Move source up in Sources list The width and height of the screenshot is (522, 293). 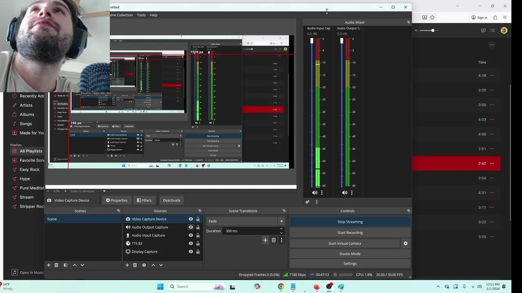tap(153, 265)
